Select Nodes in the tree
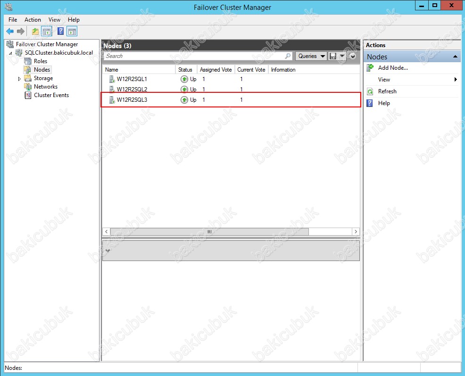The image size is (465, 376). pyautogui.click(x=42, y=70)
